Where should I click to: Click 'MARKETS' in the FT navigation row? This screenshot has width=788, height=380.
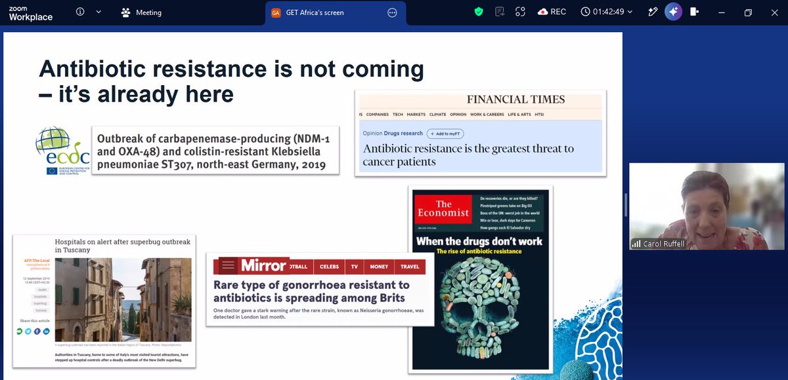[x=416, y=114]
